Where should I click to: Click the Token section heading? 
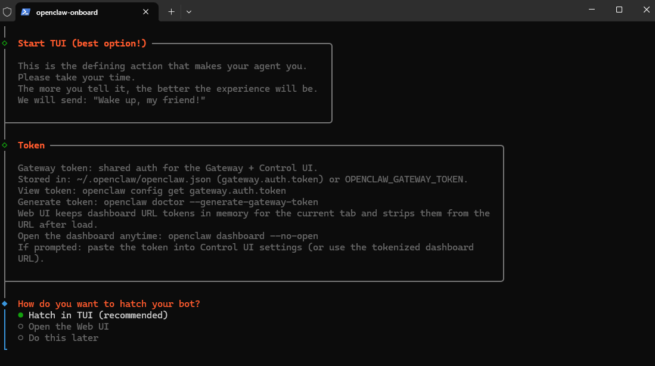(31, 145)
